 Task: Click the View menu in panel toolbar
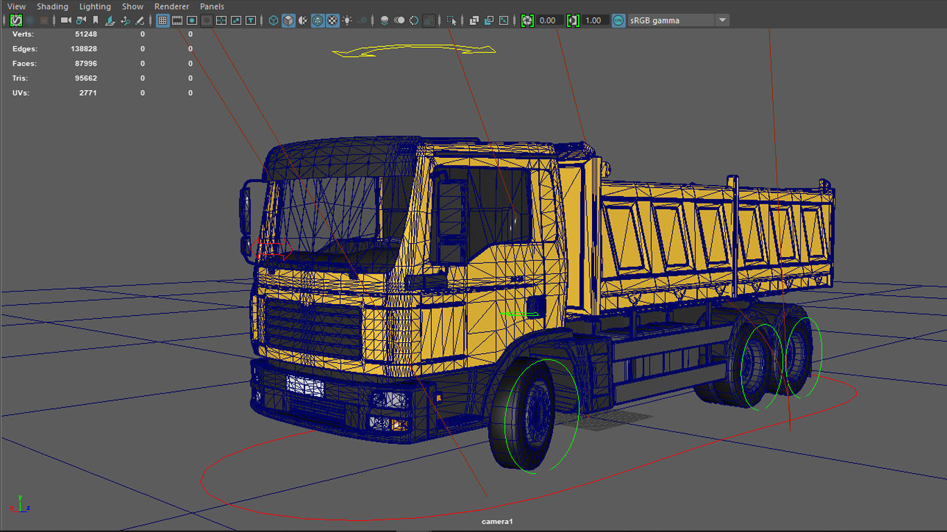[16, 6]
